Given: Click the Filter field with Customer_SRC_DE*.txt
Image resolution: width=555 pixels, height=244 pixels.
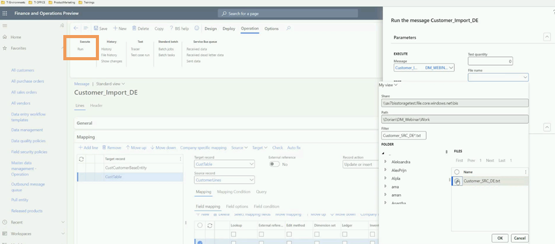Looking at the screenshot, I should click(x=404, y=136).
